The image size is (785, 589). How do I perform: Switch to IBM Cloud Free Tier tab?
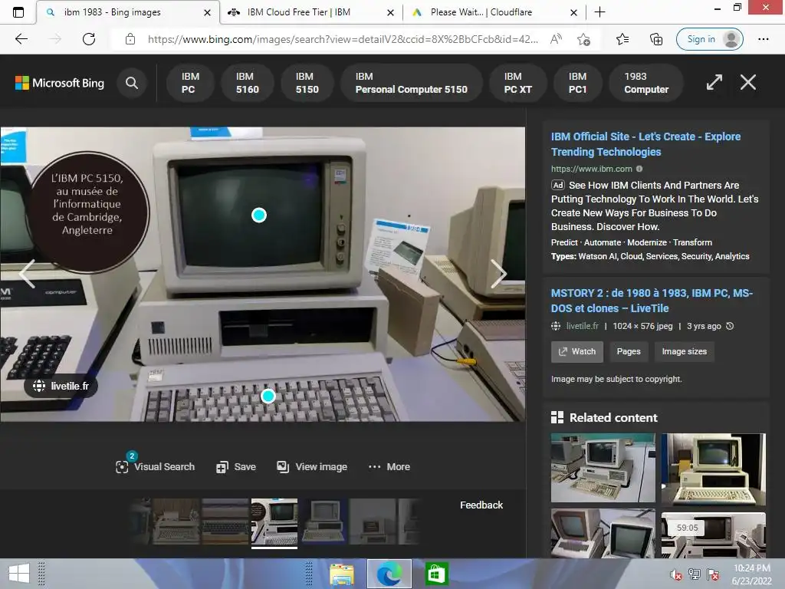tap(299, 12)
